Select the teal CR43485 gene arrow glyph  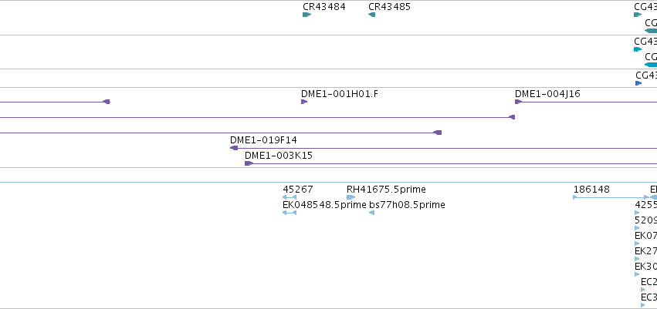point(371,15)
